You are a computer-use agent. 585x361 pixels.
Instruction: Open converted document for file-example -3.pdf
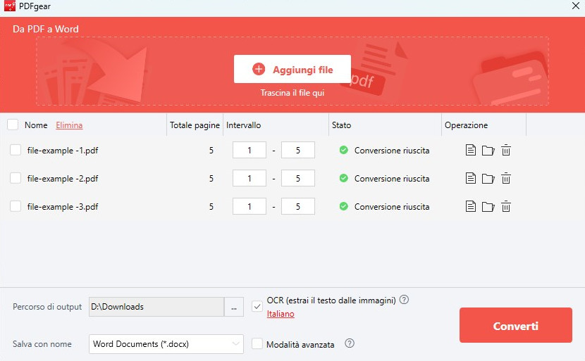[470, 206]
